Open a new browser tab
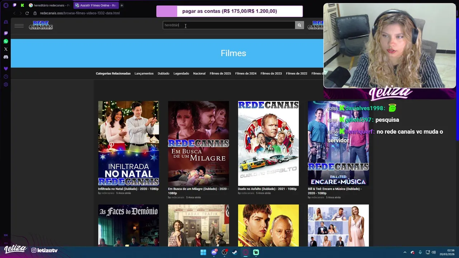459x258 pixels. (x=122, y=5)
